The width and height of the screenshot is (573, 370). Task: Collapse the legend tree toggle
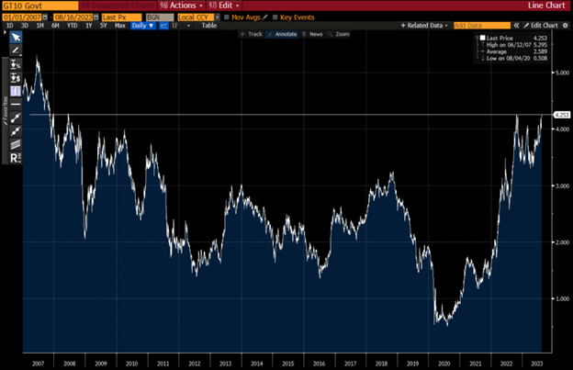point(477,38)
